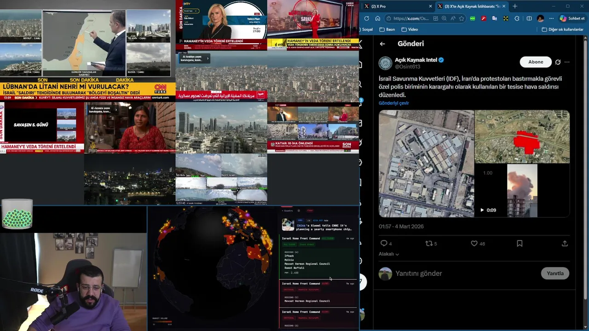The image size is (589, 331).
Task: Open the Grok icon next to Abone
Action: (x=558, y=62)
